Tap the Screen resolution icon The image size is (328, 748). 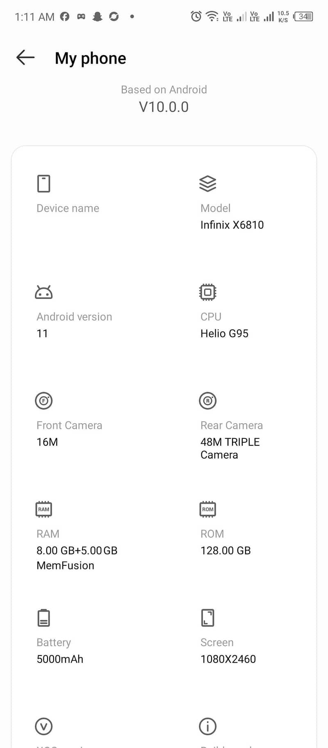(x=207, y=618)
